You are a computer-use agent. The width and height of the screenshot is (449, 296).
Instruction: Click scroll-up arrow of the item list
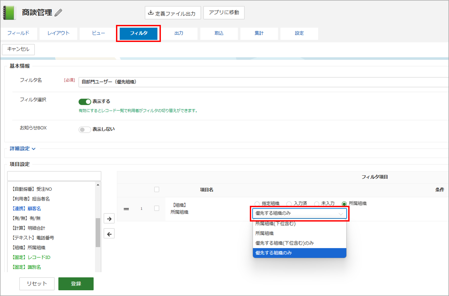(98, 185)
